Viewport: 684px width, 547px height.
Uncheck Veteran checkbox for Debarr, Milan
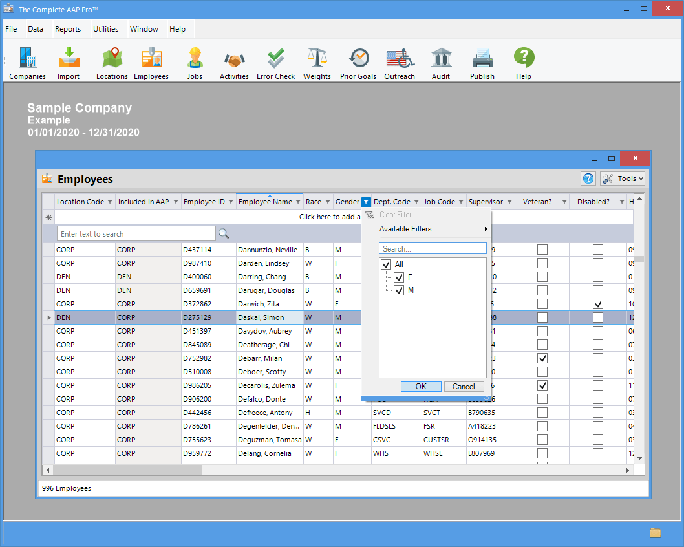pyautogui.click(x=542, y=358)
